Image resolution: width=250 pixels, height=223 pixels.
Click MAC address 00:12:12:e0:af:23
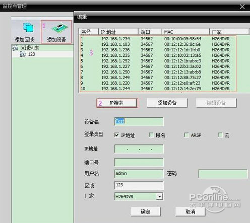coord(182,83)
